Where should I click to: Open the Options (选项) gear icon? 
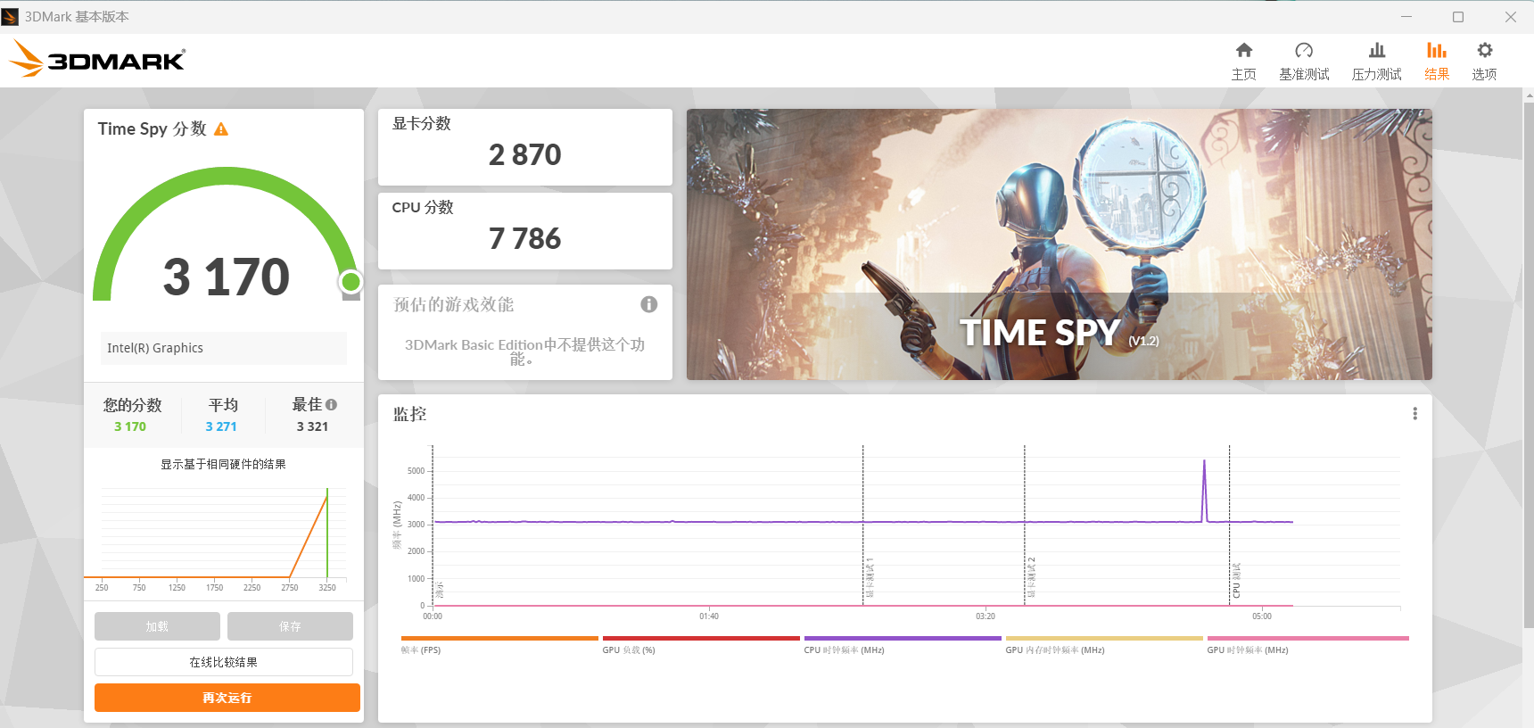1484,51
